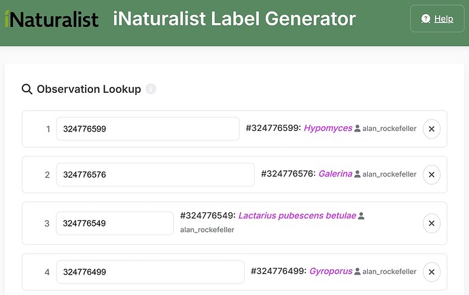Click the input showing 324776549
The height and width of the screenshot is (295, 469).
(x=115, y=222)
